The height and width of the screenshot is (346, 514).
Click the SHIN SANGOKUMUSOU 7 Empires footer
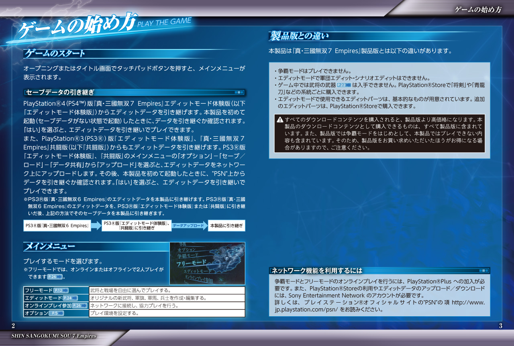(x=54, y=336)
